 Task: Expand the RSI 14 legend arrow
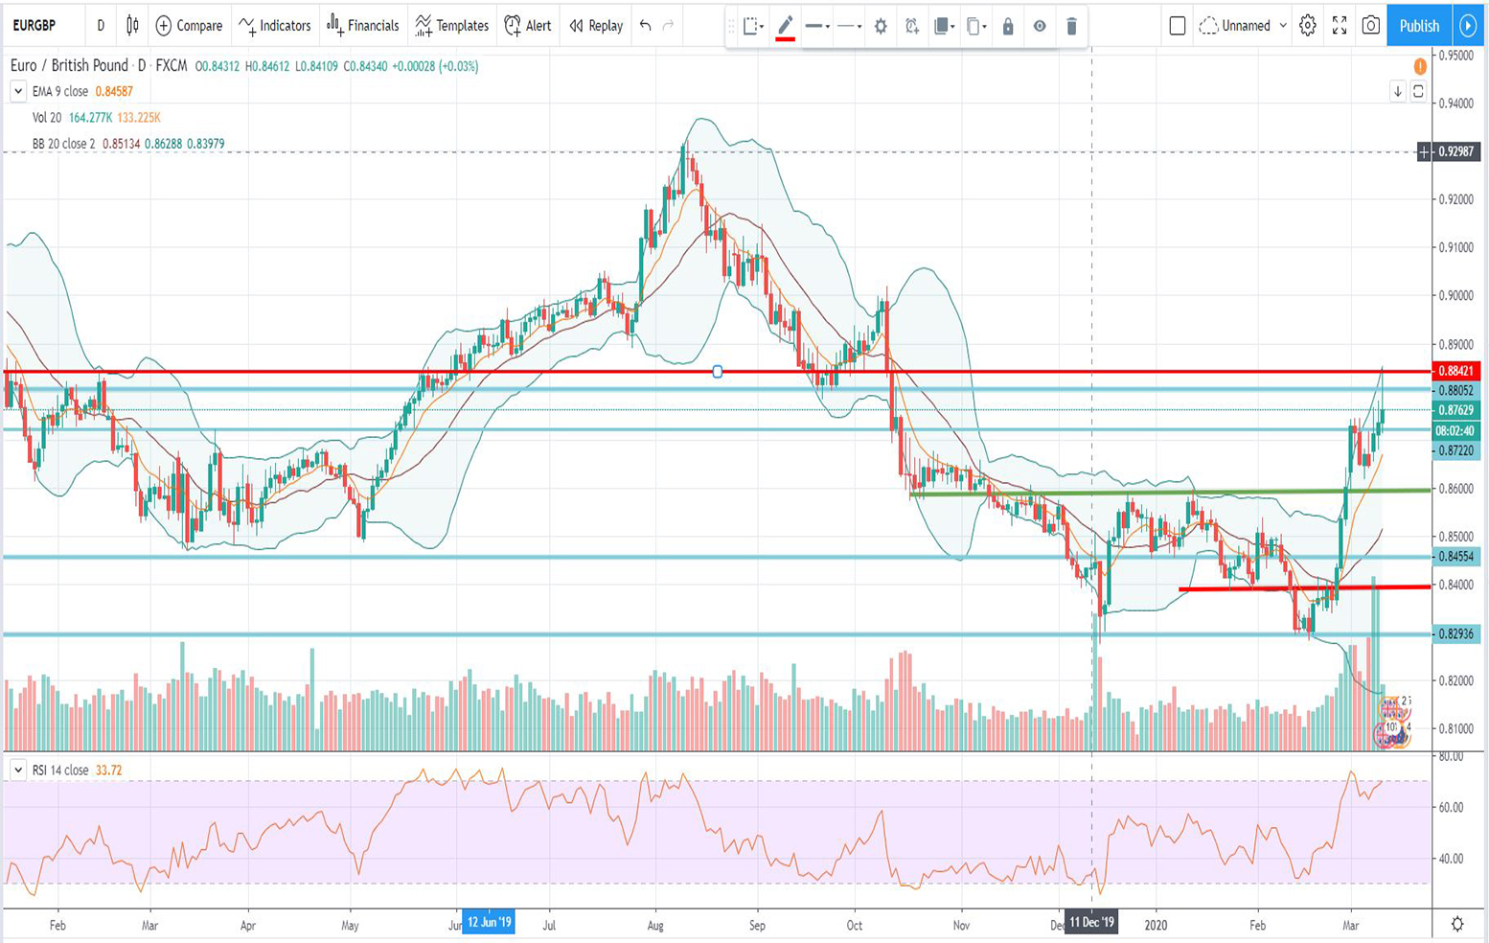[x=18, y=770]
